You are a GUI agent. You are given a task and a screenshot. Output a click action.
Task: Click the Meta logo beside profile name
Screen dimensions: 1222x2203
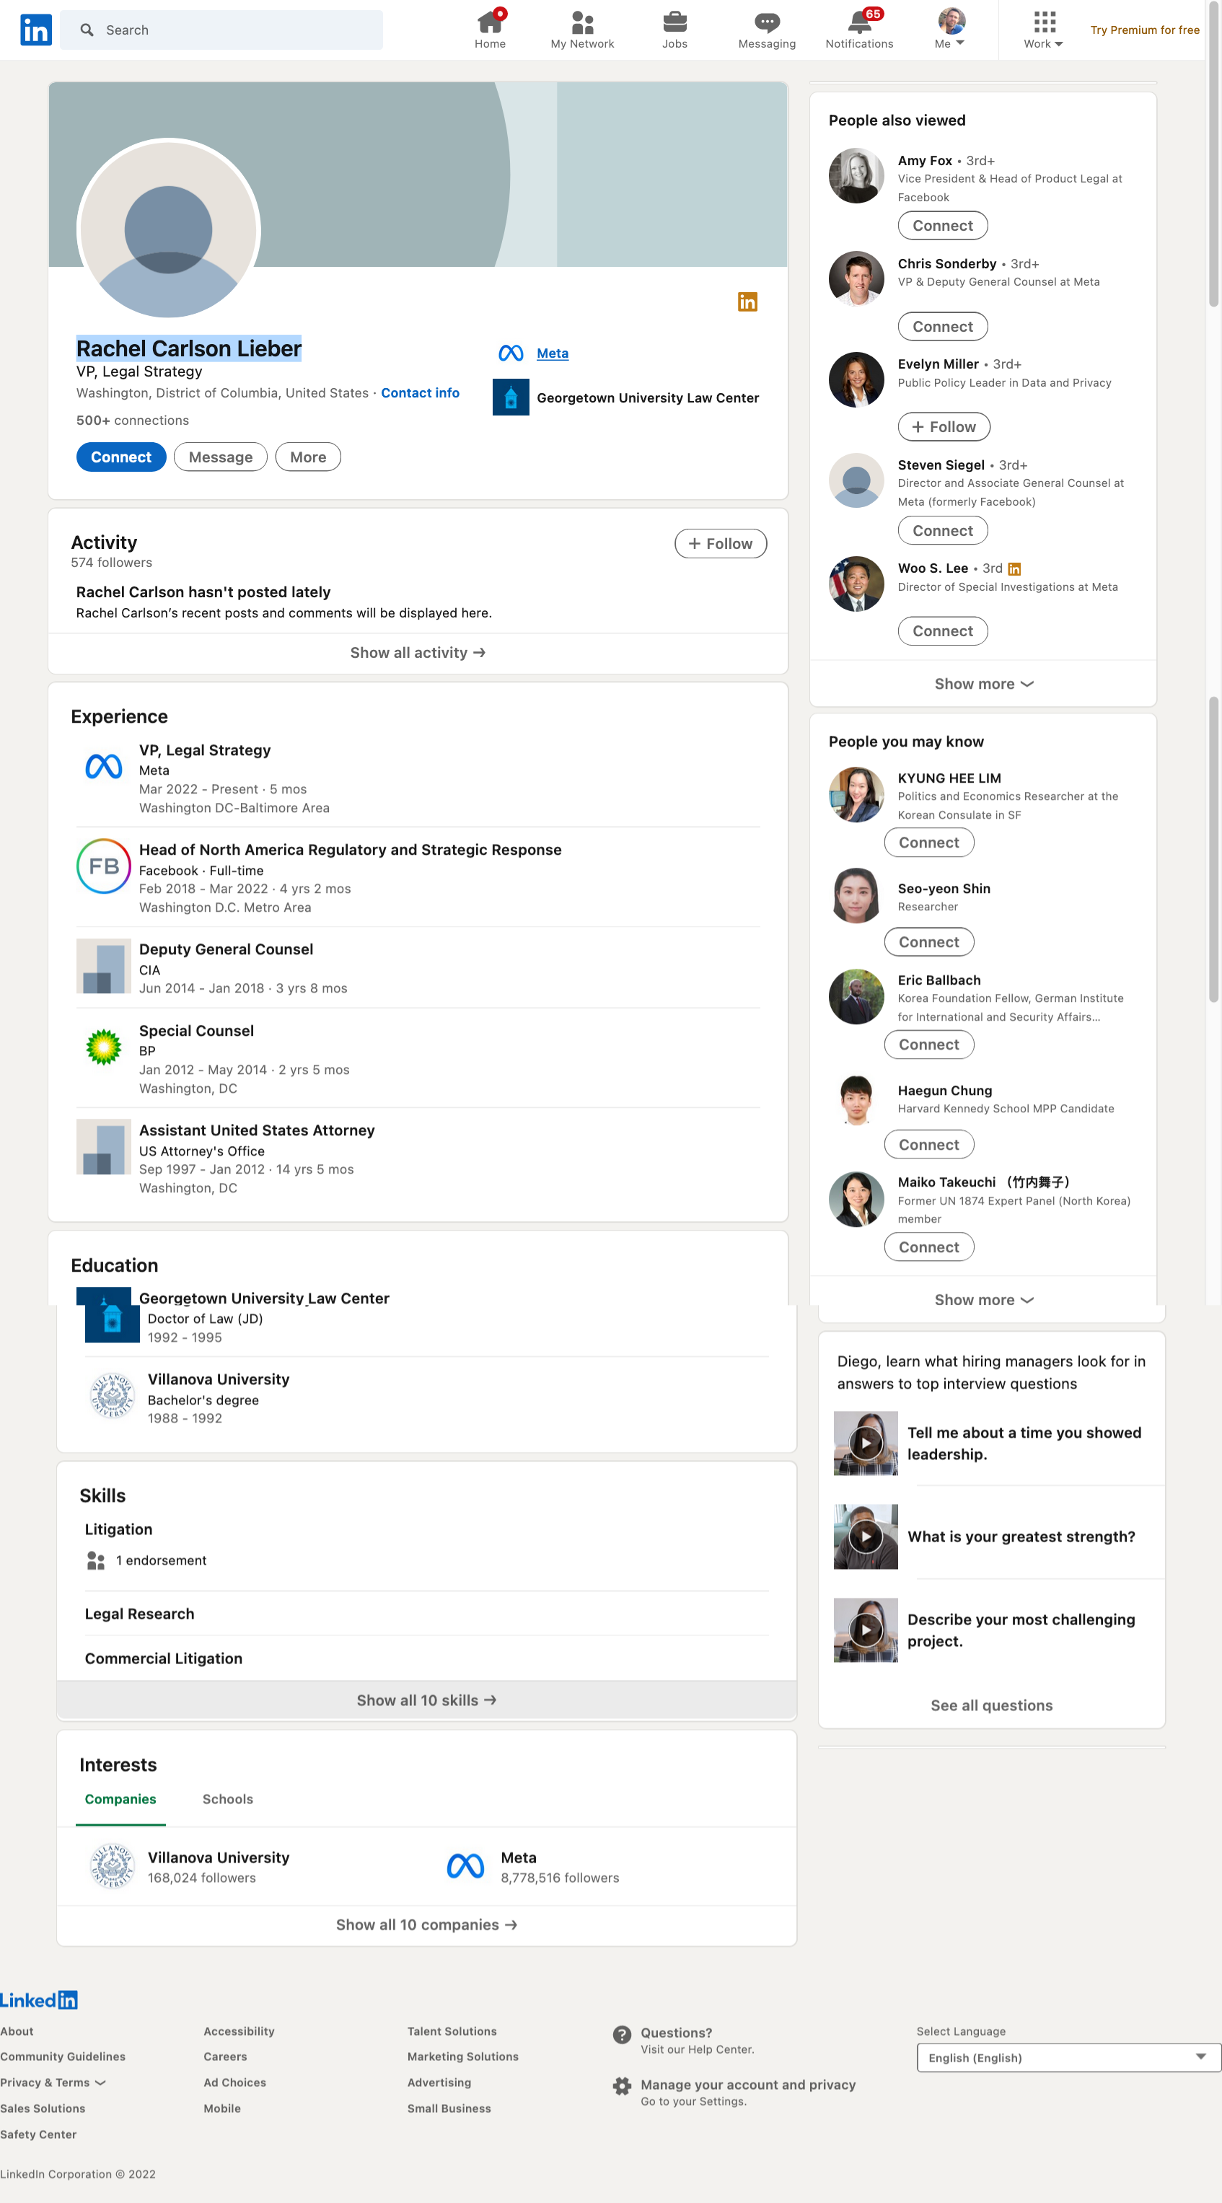[x=511, y=353]
